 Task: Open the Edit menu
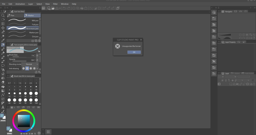click(x=10, y=4)
